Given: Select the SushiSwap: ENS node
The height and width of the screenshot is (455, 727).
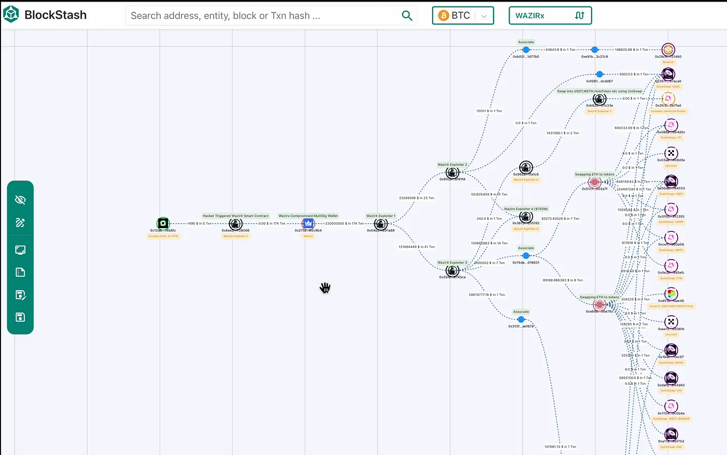Looking at the screenshot, I should 671,434.
